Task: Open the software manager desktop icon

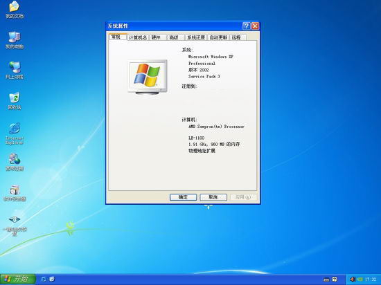Action: click(x=15, y=193)
